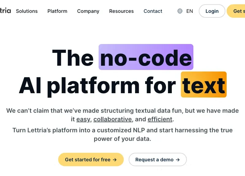Click arrow in Get started for free
The image size is (245, 176).
tap(115, 160)
